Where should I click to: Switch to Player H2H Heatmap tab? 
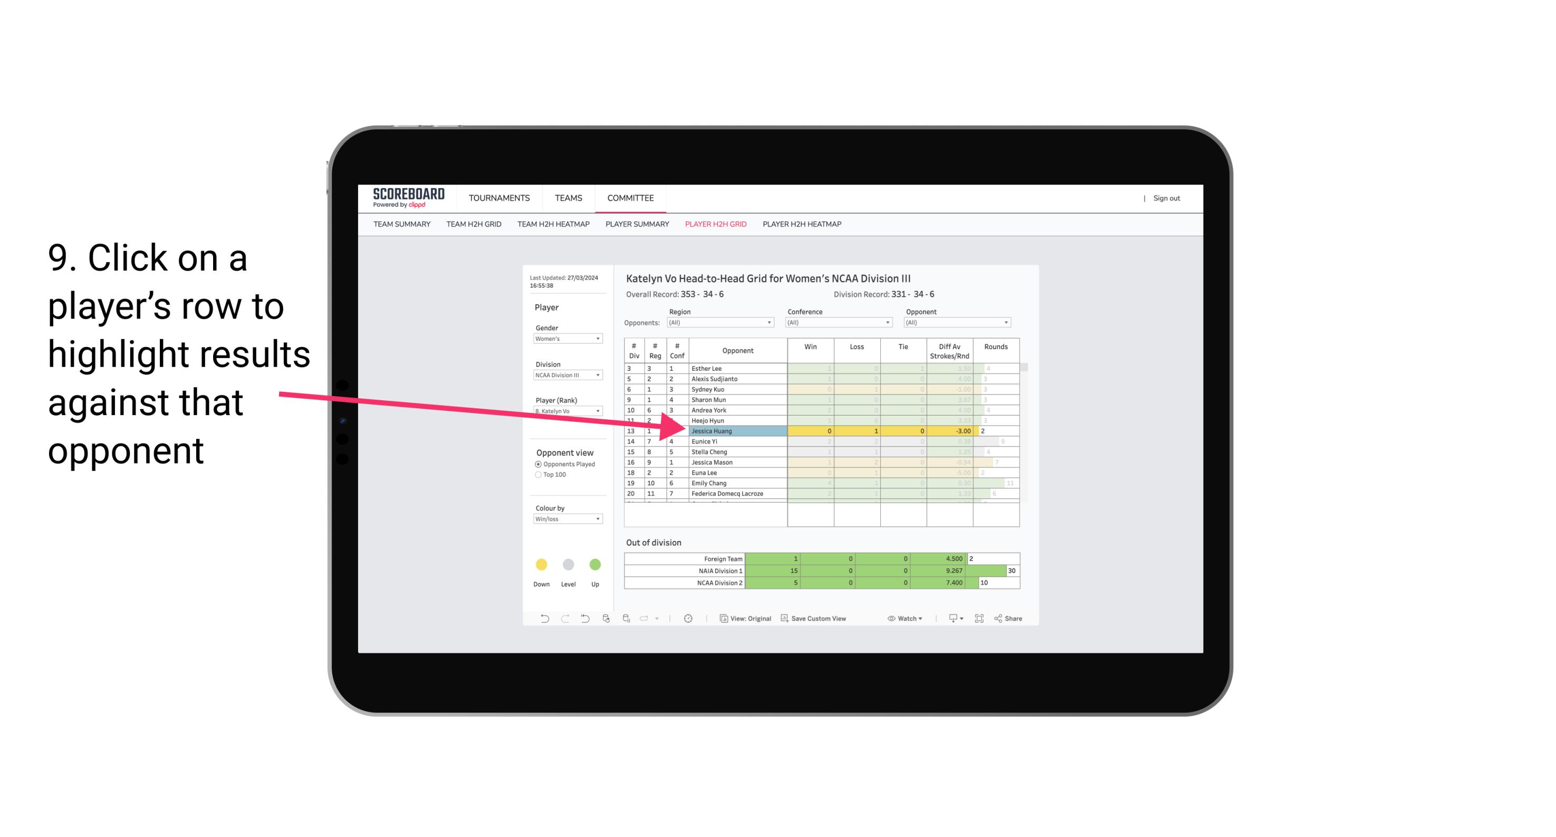tap(803, 226)
